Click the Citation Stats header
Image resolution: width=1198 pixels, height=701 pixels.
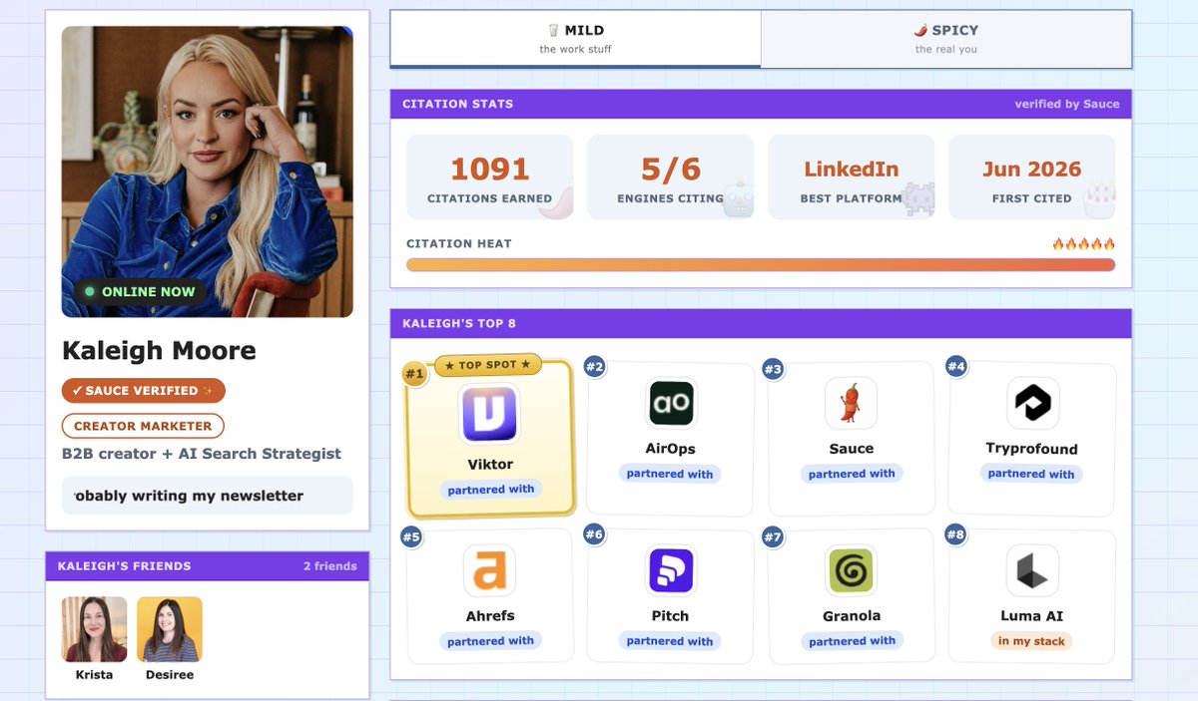761,104
